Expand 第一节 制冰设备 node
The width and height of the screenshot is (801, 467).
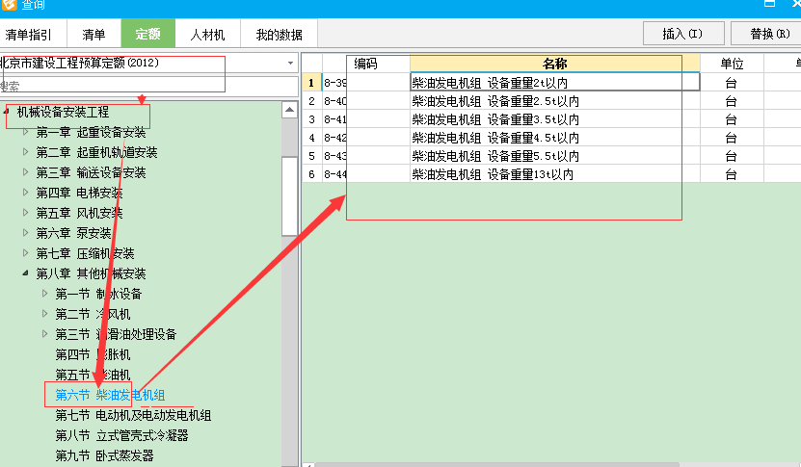(45, 293)
